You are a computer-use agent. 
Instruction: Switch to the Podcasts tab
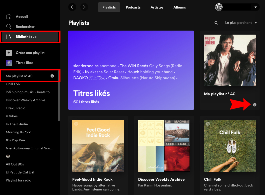coord(133,7)
